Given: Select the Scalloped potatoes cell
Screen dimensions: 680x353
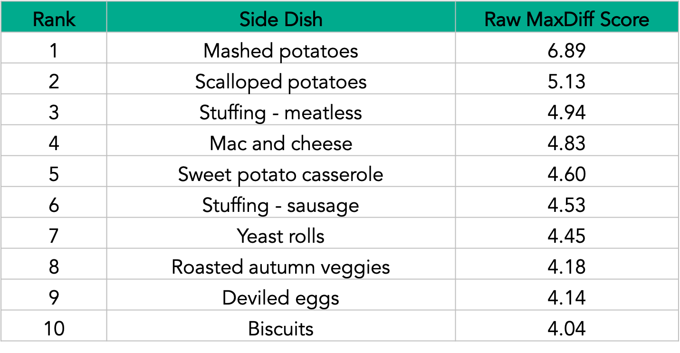Looking at the screenshot, I should pos(281,82).
